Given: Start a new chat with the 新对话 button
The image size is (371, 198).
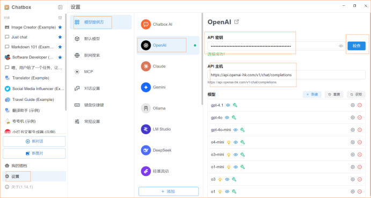Looking at the screenshot, I should click(34, 142).
